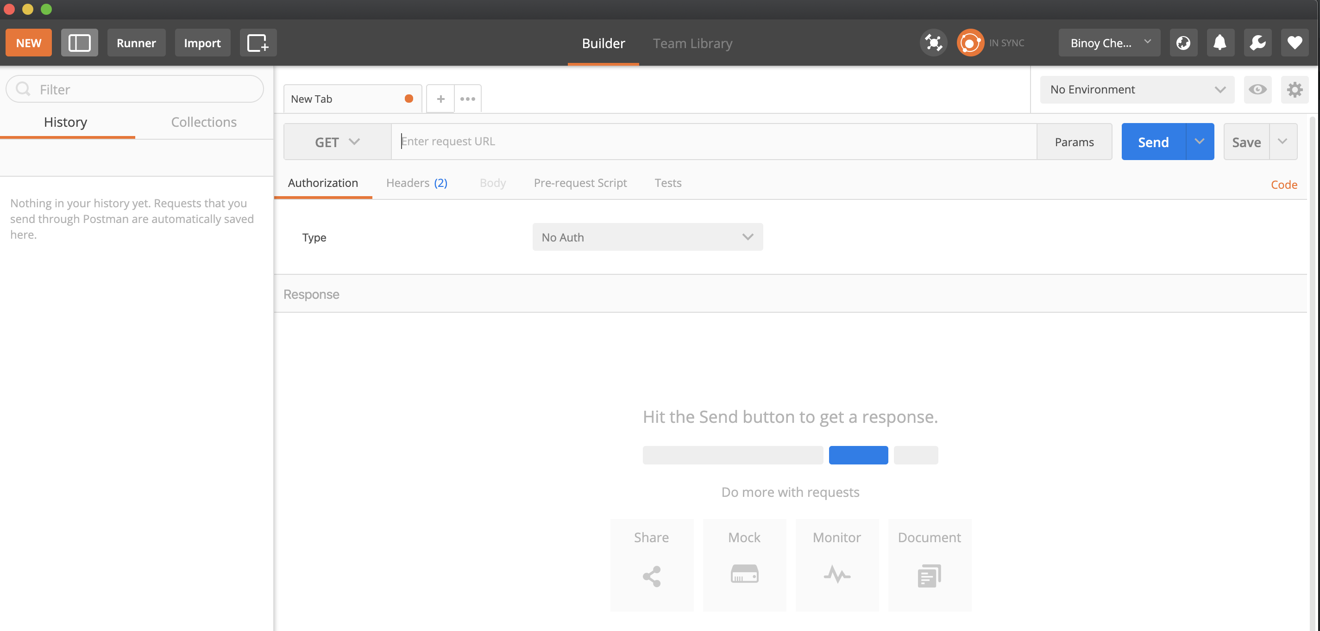This screenshot has height=631, width=1320.
Task: Click the Share card label
Action: point(651,538)
